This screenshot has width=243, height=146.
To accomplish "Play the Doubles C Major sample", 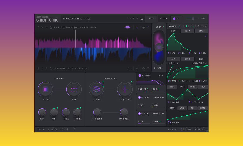I will pyautogui.click(x=42, y=27).
